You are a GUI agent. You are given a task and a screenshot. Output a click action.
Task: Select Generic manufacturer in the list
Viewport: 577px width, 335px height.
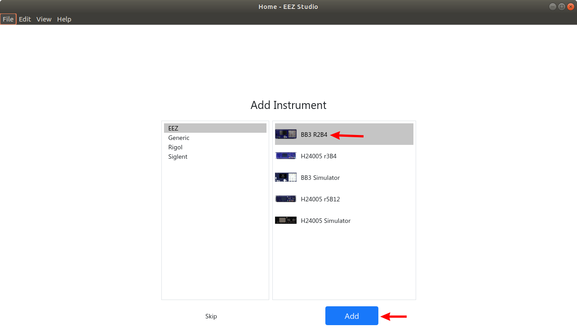(x=215, y=138)
